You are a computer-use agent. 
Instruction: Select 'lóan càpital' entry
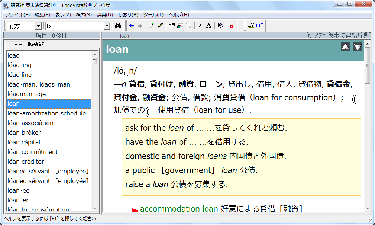pyautogui.click(x=49, y=142)
